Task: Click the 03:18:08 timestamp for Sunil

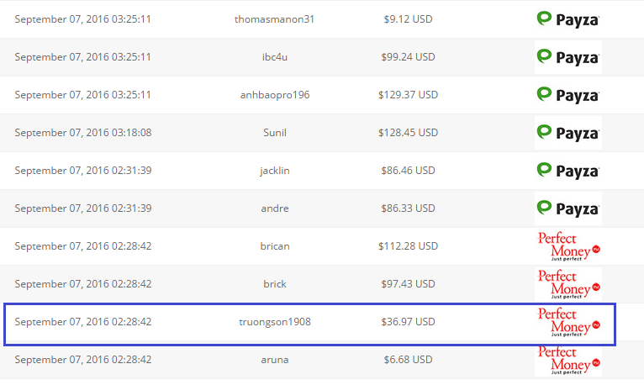Action: (x=82, y=133)
